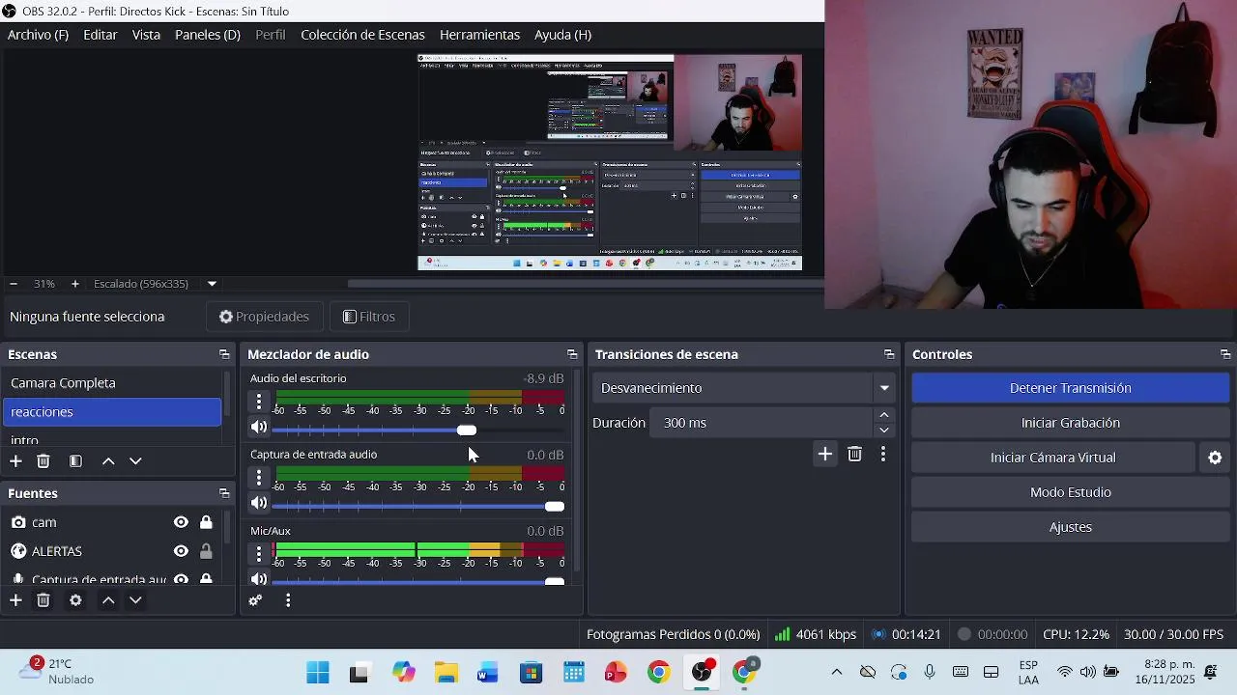
Task: Add a new source in Fuentes panel
Action: [x=15, y=600]
